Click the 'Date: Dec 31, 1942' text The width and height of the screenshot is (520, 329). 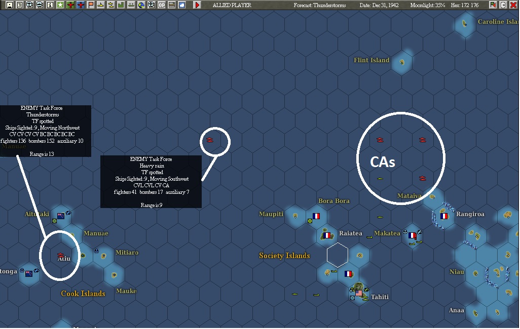379,5
